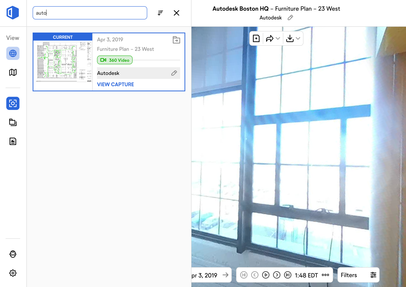Click 'Furniture Plan – 23 West' in card
This screenshot has width=406, height=287.
click(x=126, y=49)
